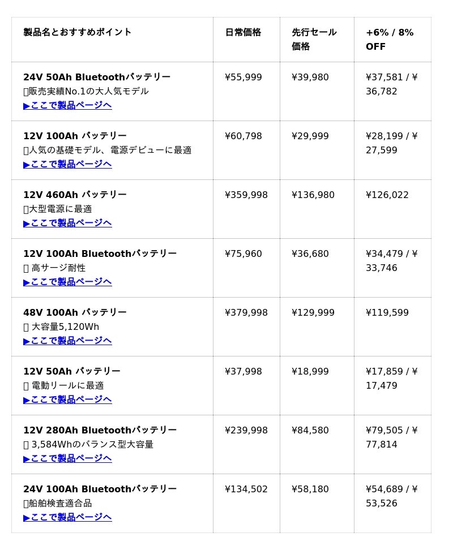Click the 船舶検査適合品 description text
Viewport: 453px width, 550px height.
[60, 503]
